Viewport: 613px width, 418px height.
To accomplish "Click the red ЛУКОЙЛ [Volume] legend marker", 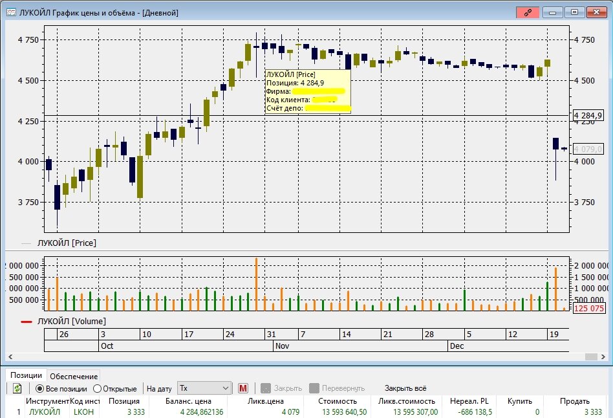I will (x=27, y=322).
